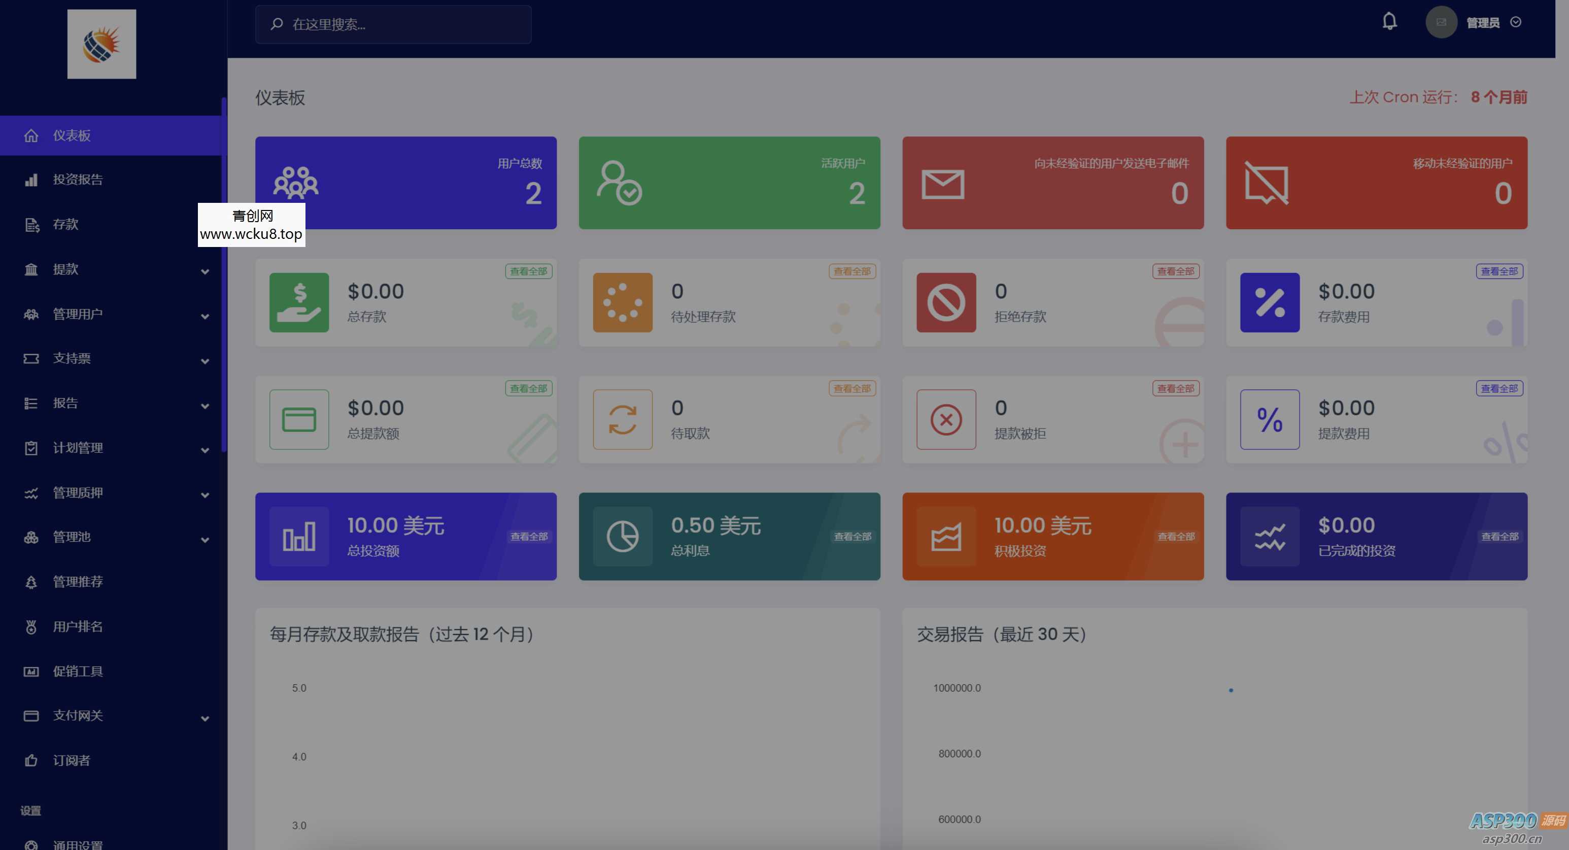Click the 活跃用户 green stat card
The height and width of the screenshot is (850, 1569).
coord(729,183)
